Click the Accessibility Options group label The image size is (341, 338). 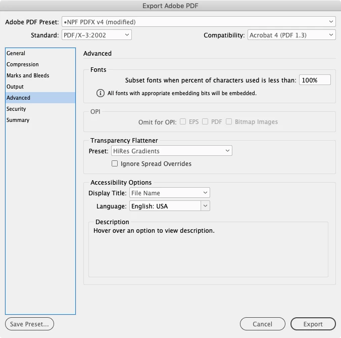[x=121, y=182]
